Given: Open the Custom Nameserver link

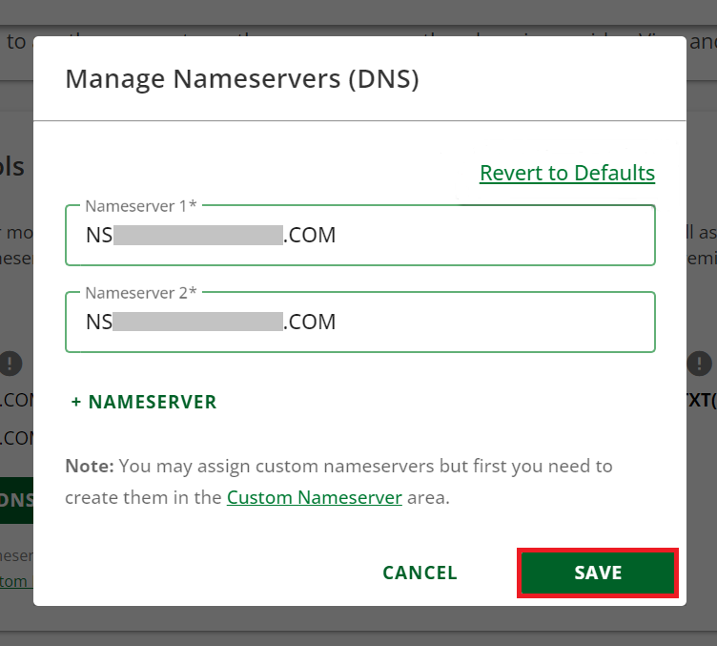Looking at the screenshot, I should click(x=314, y=497).
